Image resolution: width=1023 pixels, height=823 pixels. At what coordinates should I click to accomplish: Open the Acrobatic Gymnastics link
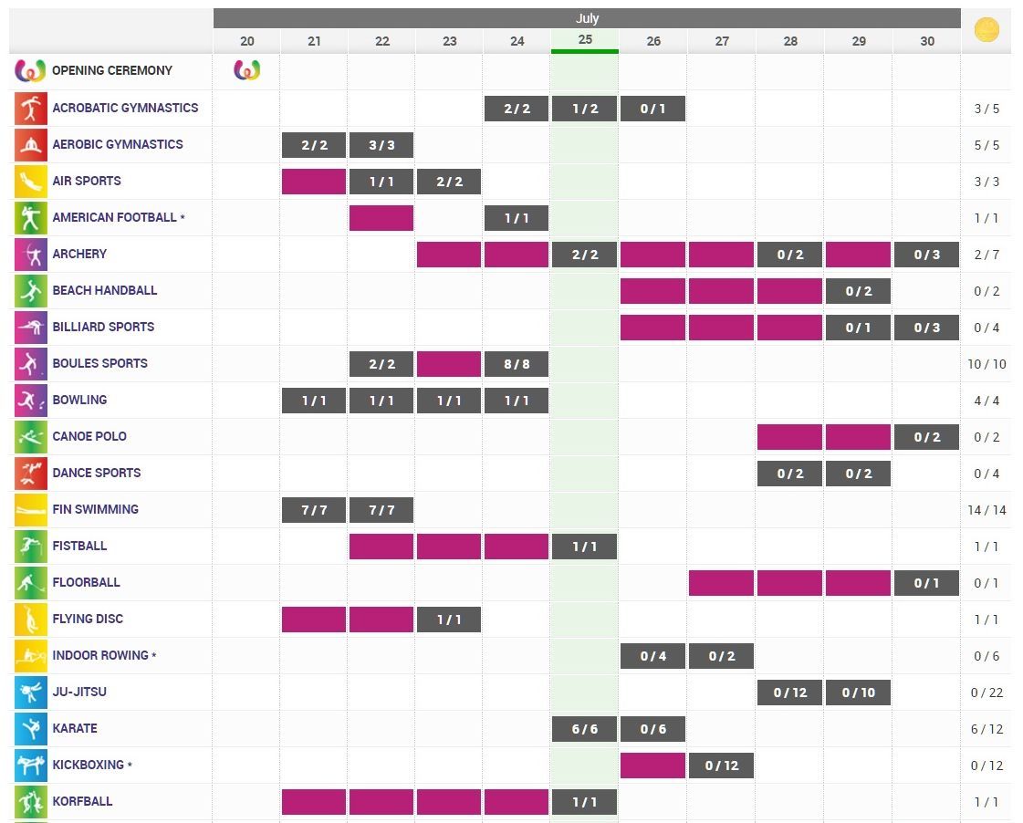click(125, 108)
